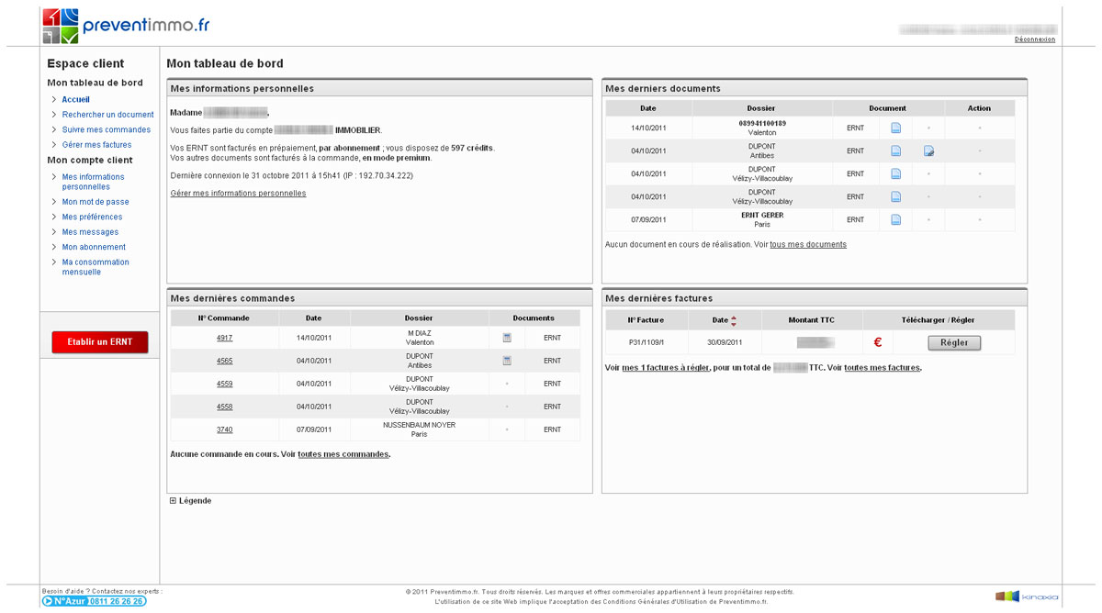Screen dimensions: 1102x613
Task: Click the Montant TTC column header
Action: pos(812,320)
